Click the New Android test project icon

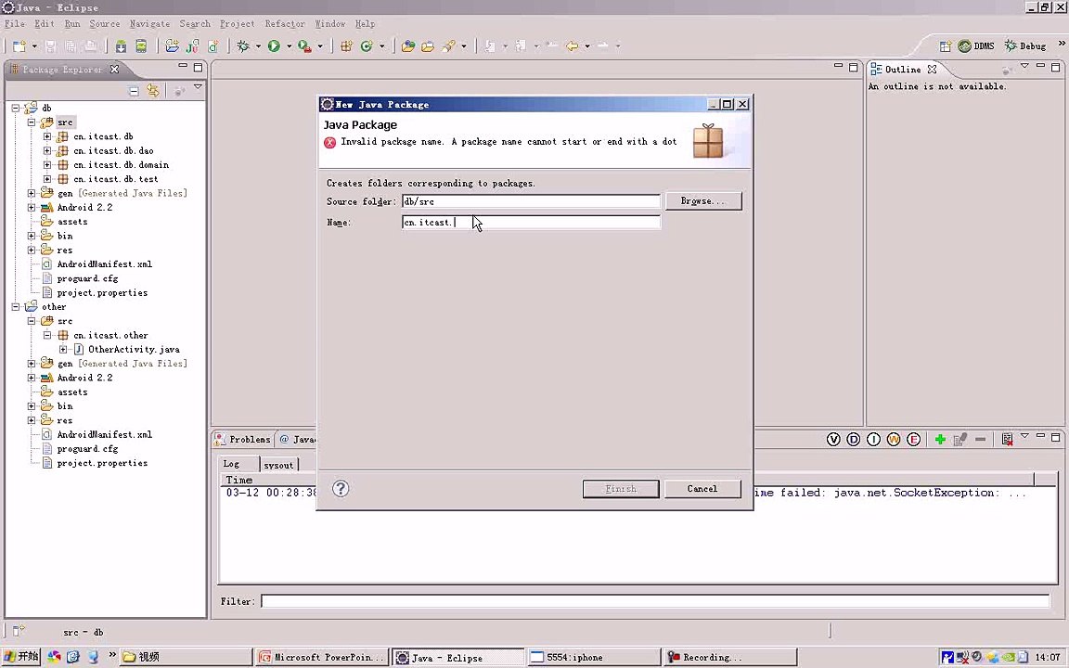tap(193, 46)
